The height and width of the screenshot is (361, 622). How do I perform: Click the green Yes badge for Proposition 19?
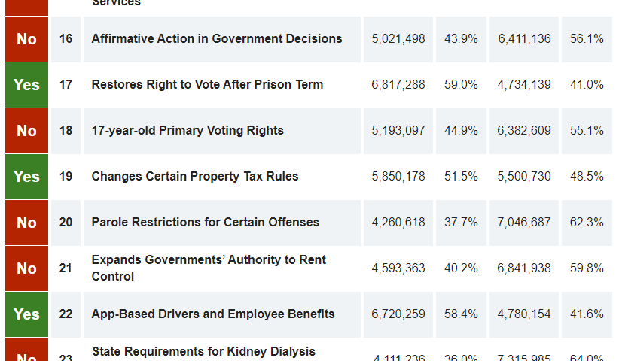pos(26,177)
